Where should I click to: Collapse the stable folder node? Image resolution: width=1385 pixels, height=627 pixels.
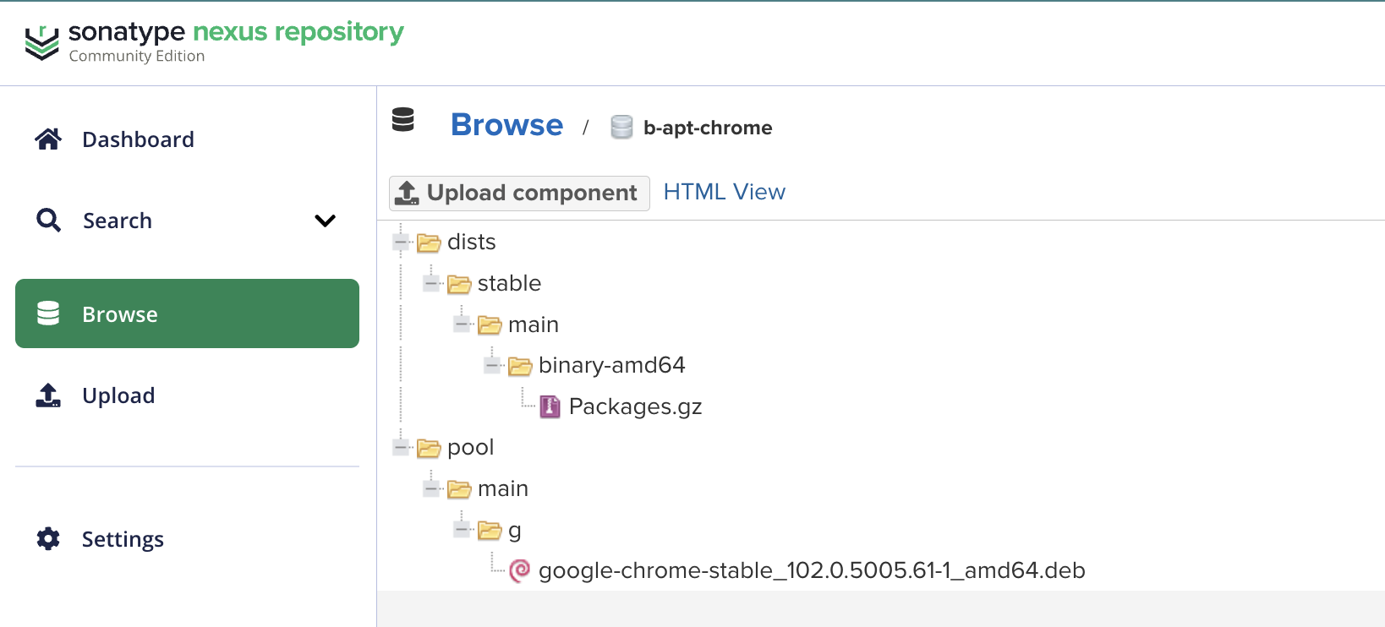click(431, 283)
